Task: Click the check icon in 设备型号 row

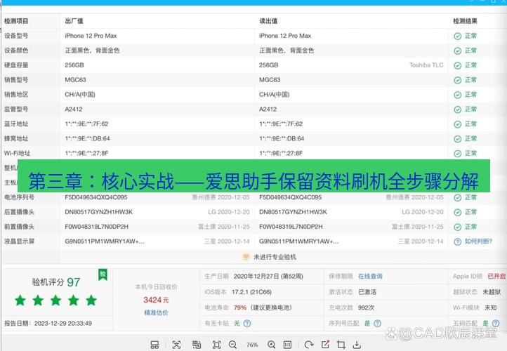Action: tap(457, 37)
